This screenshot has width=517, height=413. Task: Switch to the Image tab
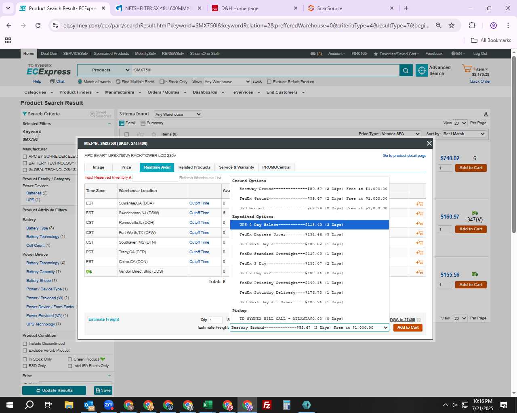point(99,167)
